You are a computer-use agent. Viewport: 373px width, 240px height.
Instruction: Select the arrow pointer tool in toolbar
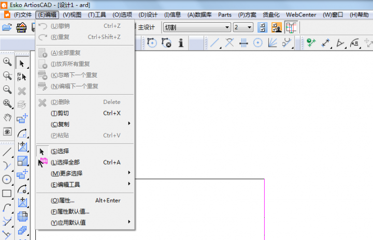22,63
